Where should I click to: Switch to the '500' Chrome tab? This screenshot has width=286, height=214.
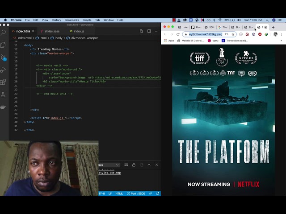210,27
